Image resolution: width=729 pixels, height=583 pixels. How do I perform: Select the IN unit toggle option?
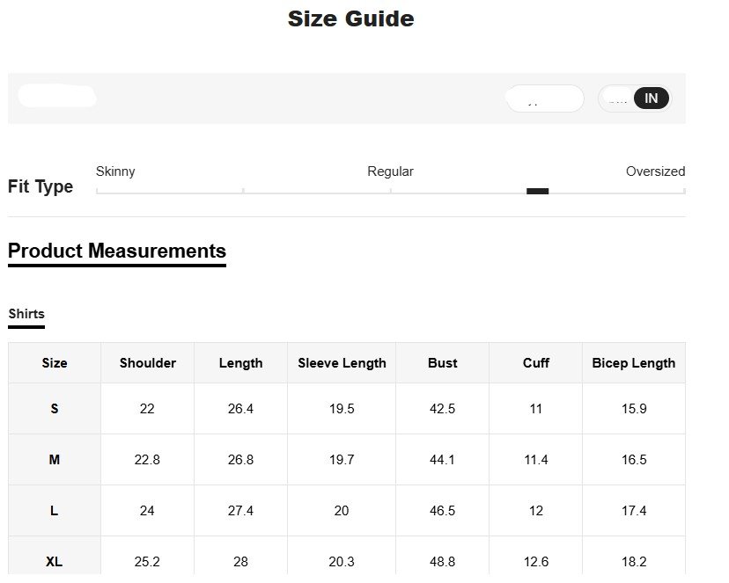pyautogui.click(x=651, y=98)
